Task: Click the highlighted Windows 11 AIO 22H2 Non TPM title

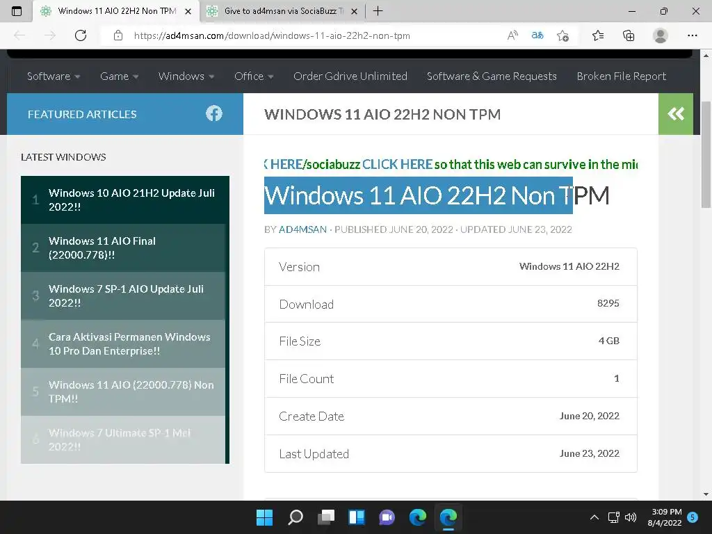Action: click(437, 195)
